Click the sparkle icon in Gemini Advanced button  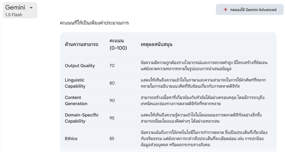click(x=225, y=9)
